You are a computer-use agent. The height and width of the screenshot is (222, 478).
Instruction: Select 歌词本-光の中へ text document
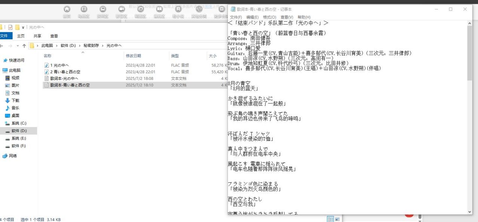tap(64, 78)
